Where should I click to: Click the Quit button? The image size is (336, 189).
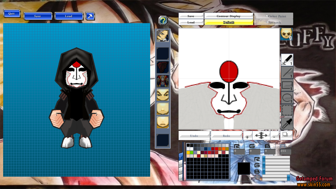click(x=12, y=14)
